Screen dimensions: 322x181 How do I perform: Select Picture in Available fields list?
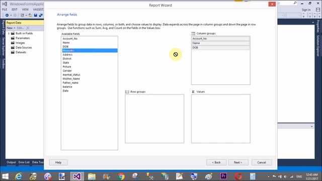[x=90, y=67]
